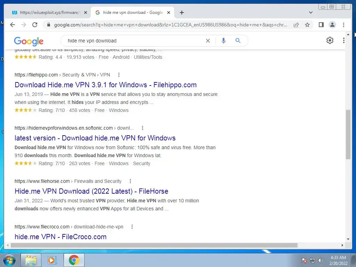Click the vertical scrollbar up arrow
356x267 pixels.
click(x=348, y=34)
